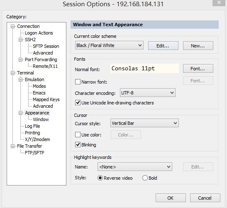Select the Mapped Keys category
Viewport: 227px width, 208px height.
46,99
